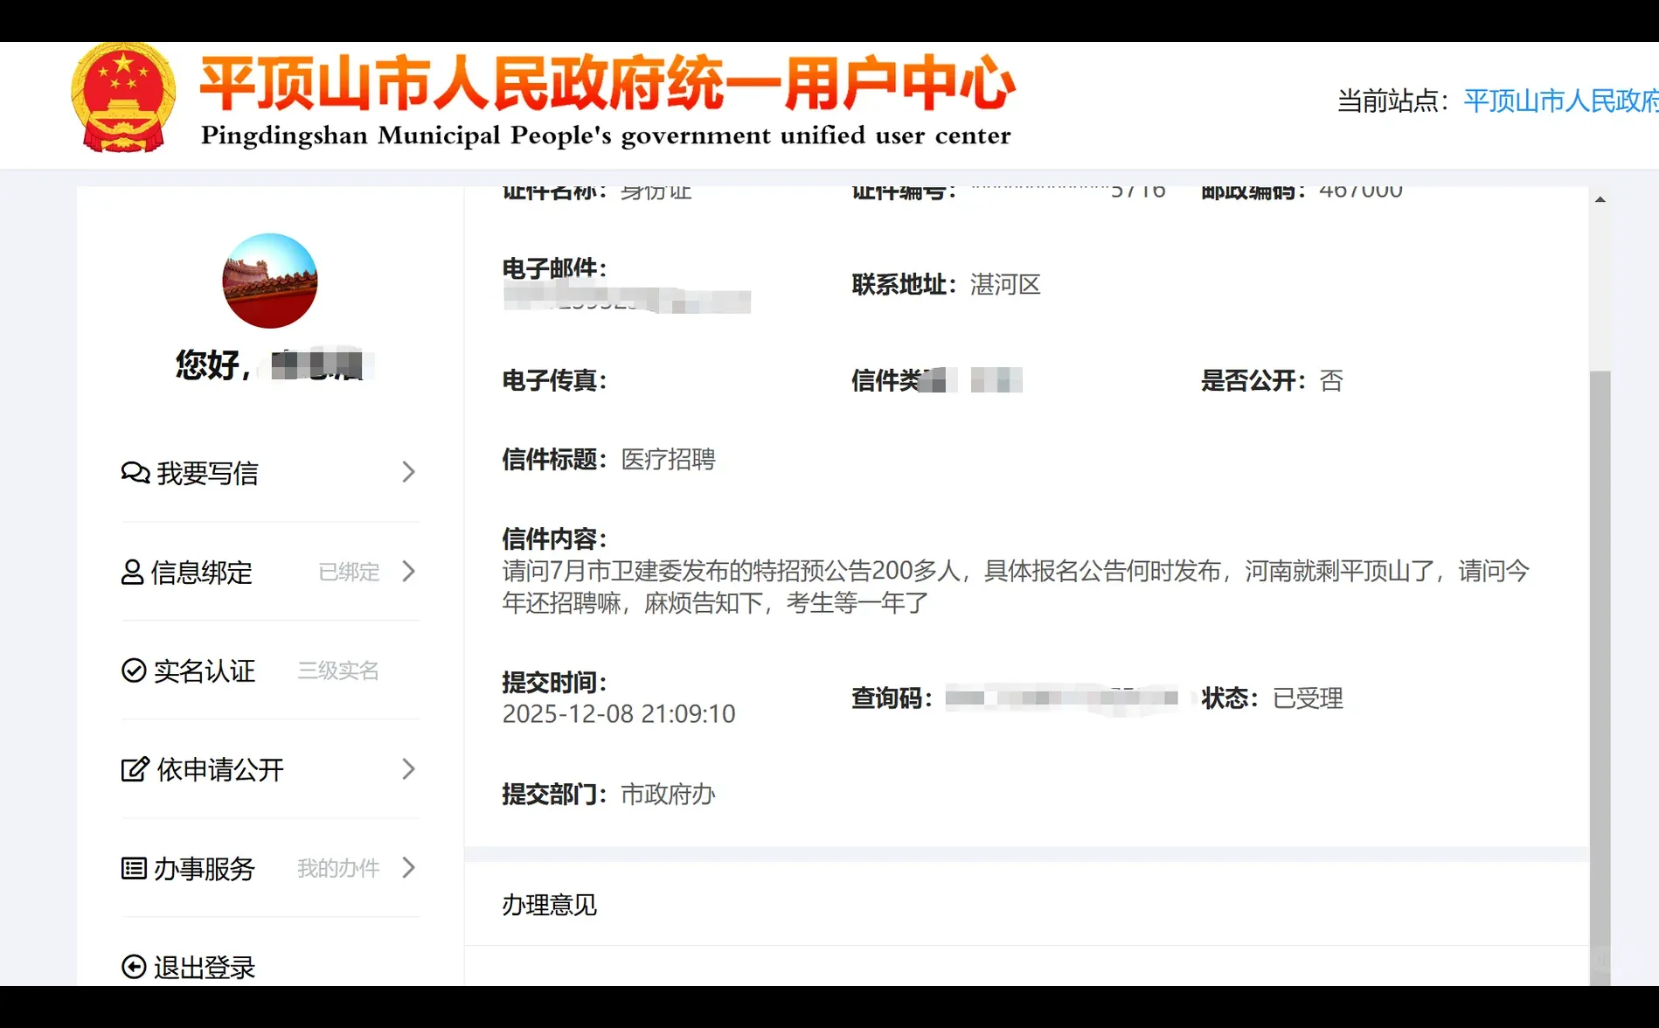
Task: Select the envelope icon beside 我要写信
Action: pyautogui.click(x=133, y=472)
